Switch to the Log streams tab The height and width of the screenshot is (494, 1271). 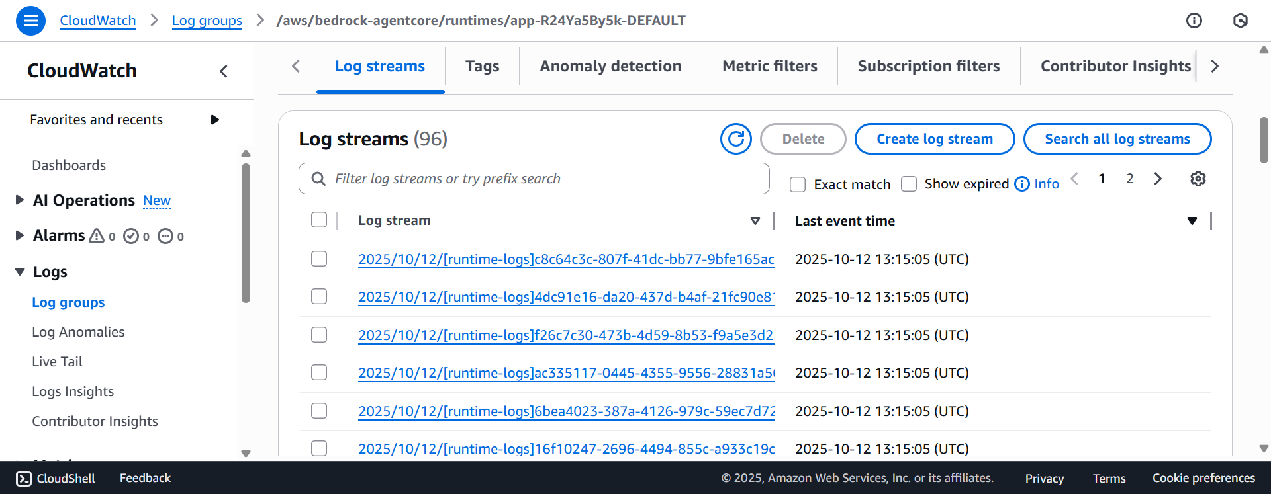[380, 66]
